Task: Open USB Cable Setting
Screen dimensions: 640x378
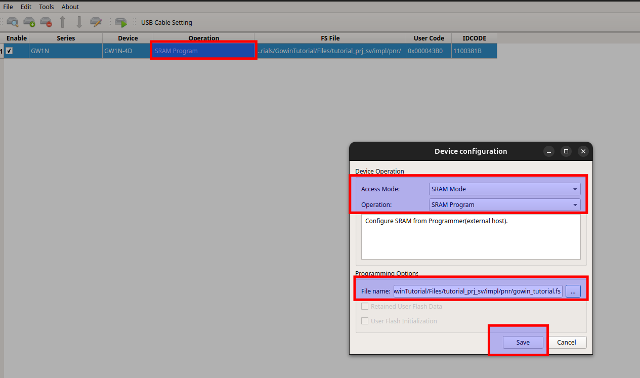Action: [x=166, y=22]
